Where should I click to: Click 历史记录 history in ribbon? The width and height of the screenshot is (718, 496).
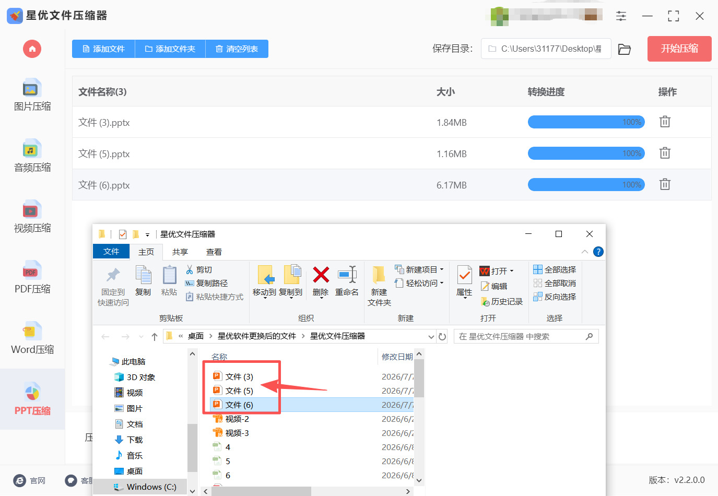pos(502,301)
